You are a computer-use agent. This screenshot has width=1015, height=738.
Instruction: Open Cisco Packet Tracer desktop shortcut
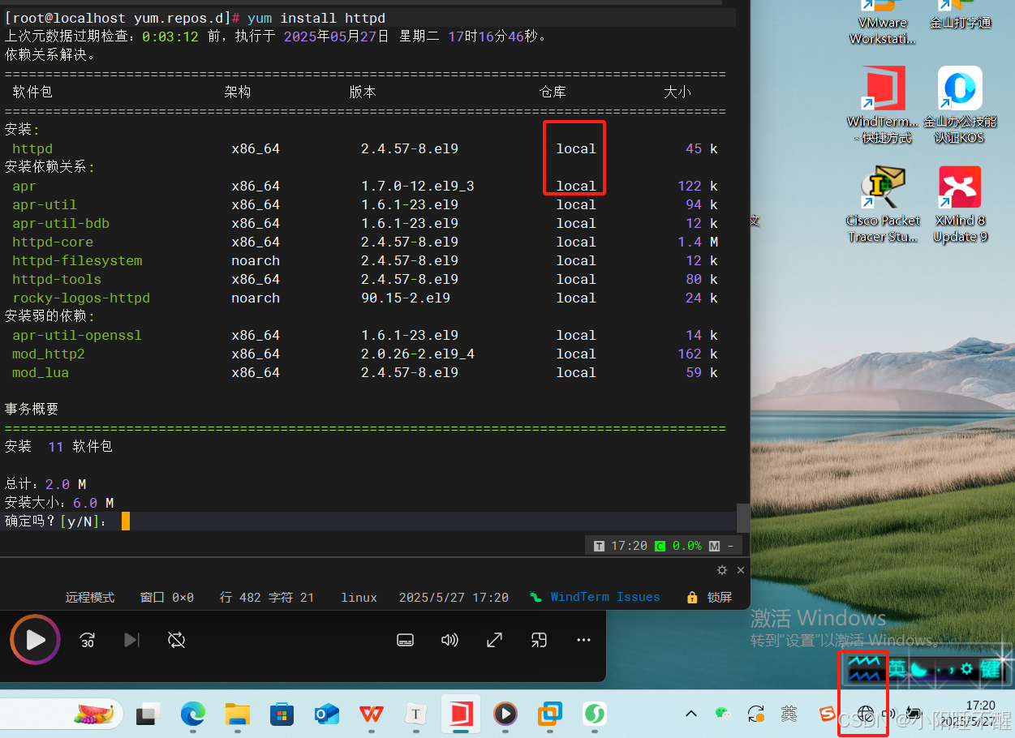click(x=883, y=204)
